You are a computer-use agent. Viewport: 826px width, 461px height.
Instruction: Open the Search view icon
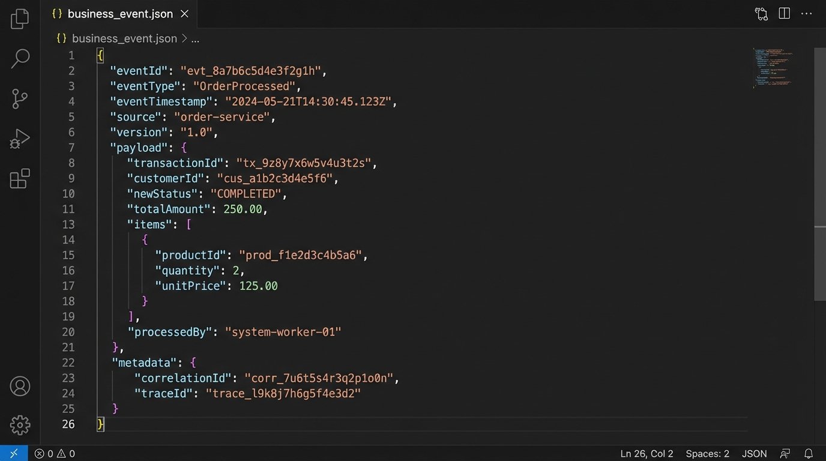(x=20, y=59)
